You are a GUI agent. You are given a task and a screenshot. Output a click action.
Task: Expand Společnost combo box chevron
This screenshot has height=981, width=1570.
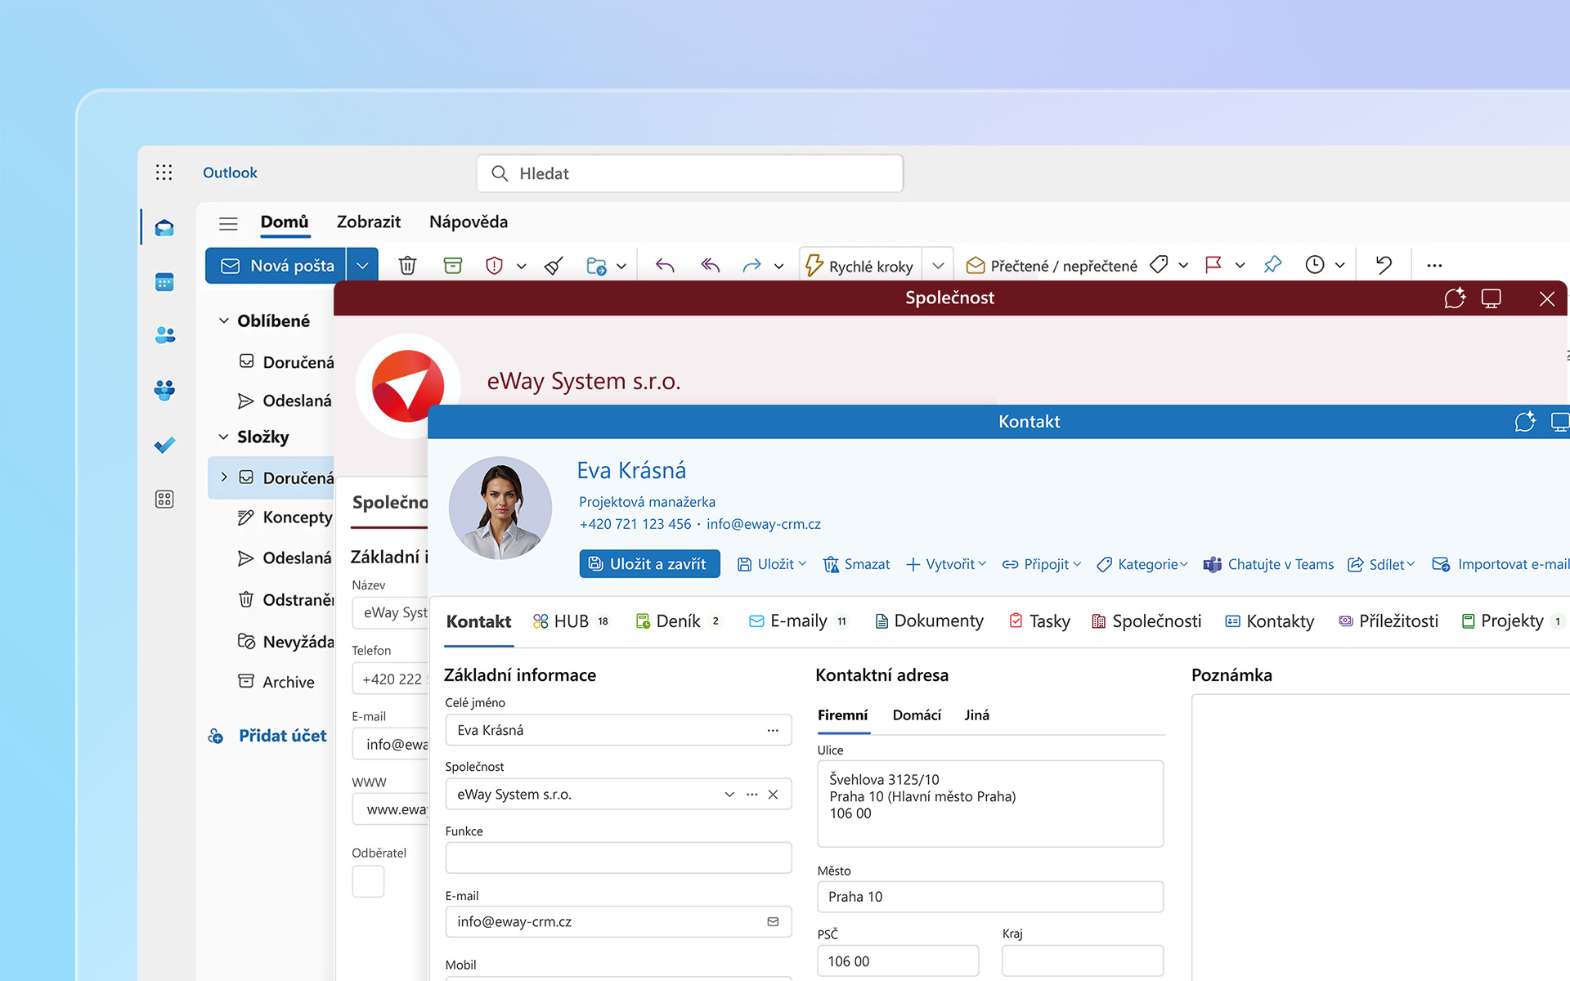729,795
